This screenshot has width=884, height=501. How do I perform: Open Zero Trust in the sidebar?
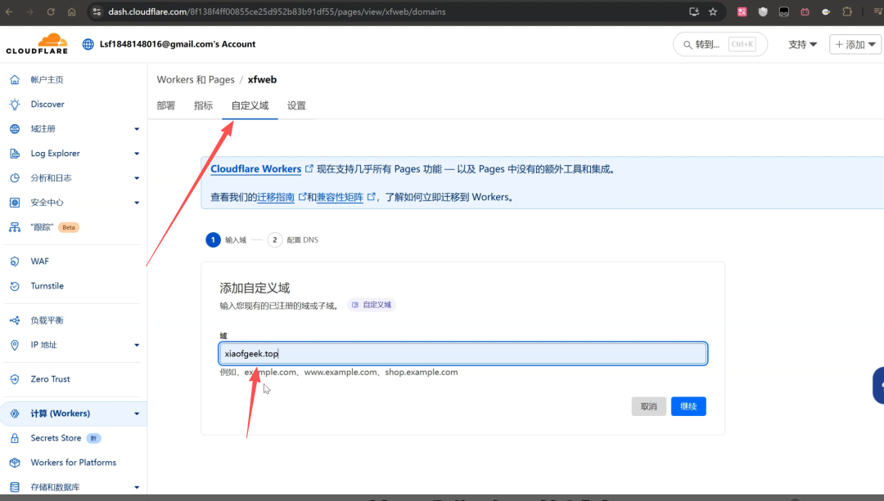pyautogui.click(x=50, y=379)
